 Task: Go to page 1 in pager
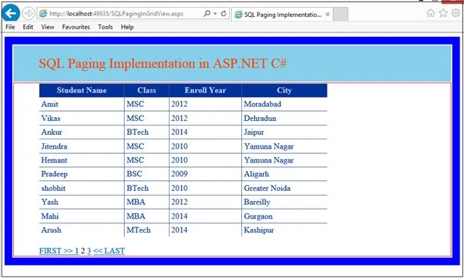[x=76, y=251]
